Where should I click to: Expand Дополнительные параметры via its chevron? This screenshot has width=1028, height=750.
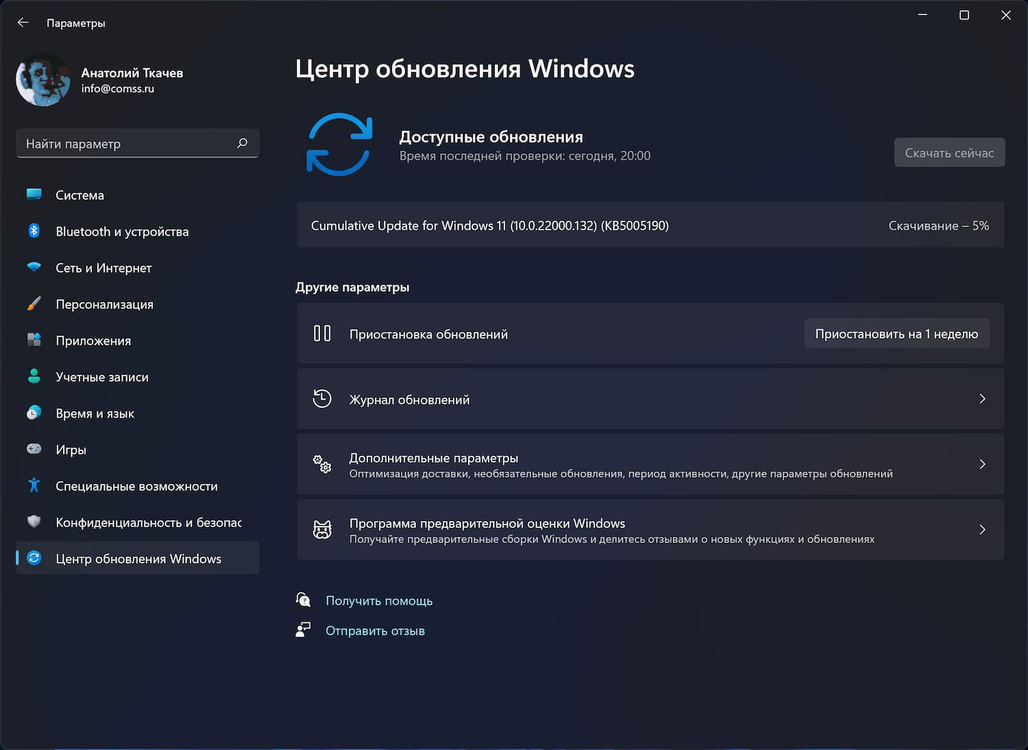(x=982, y=464)
